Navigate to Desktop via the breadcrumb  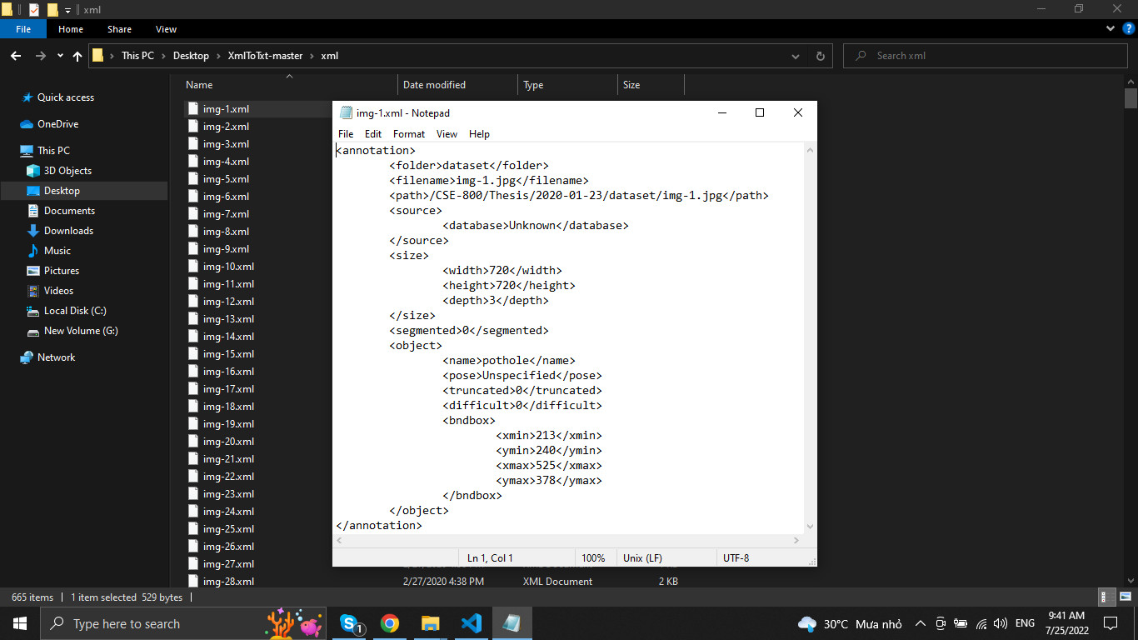coord(190,56)
